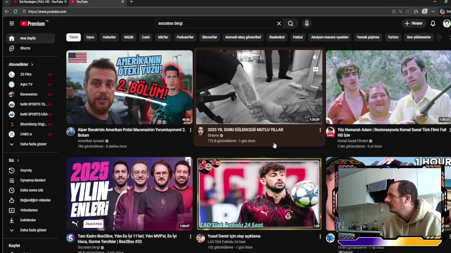Open the Kemal Sunal Filmleri channel avatar

click(330, 132)
